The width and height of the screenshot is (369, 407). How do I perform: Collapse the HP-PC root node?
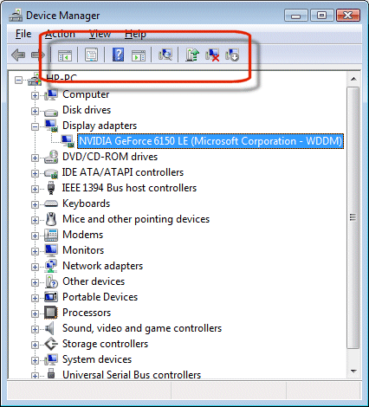[18, 80]
